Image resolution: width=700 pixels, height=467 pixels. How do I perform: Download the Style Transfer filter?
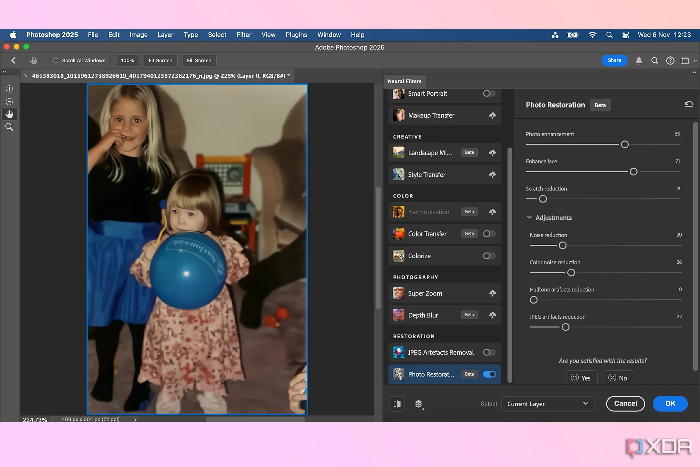coord(492,175)
